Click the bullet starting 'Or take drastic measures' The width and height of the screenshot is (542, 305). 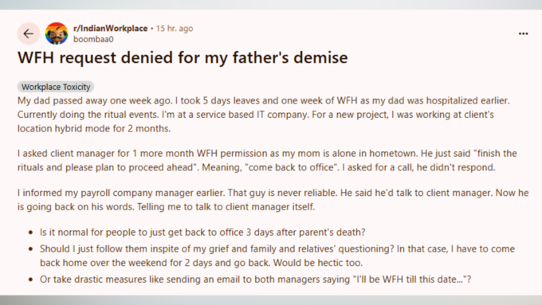point(255,279)
